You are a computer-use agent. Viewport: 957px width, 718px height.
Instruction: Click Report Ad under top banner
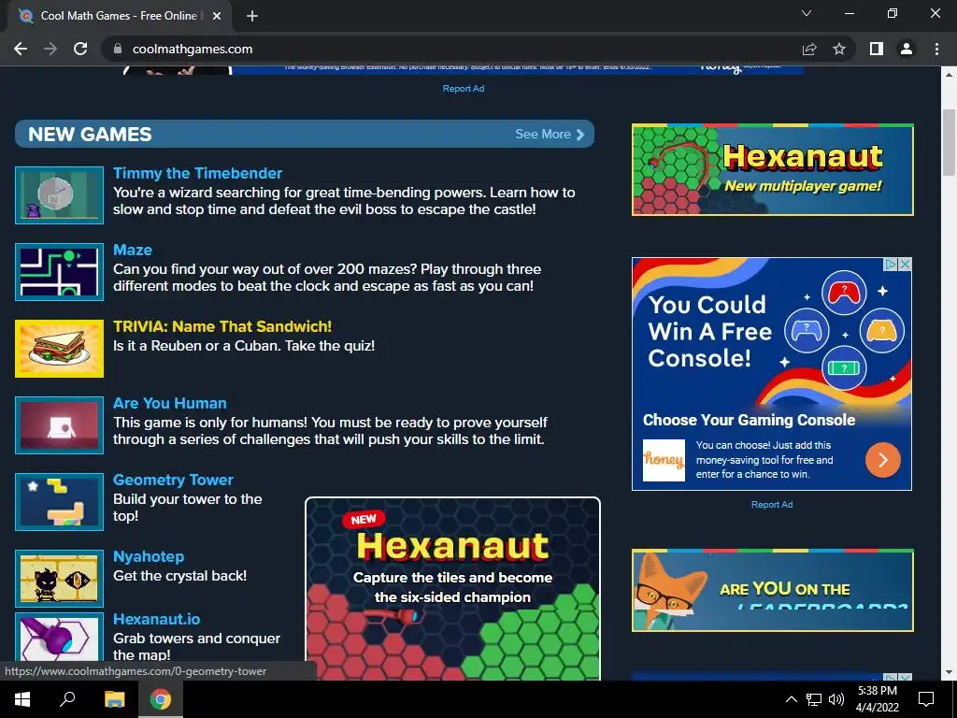[464, 89]
